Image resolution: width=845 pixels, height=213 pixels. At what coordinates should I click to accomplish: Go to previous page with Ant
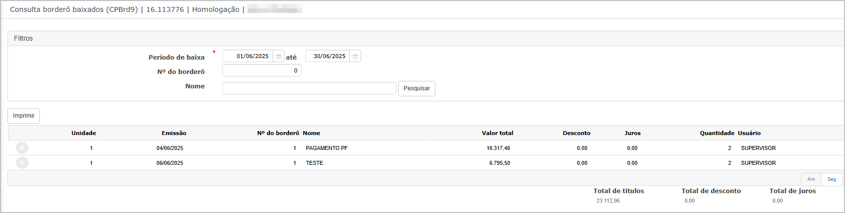pyautogui.click(x=811, y=179)
